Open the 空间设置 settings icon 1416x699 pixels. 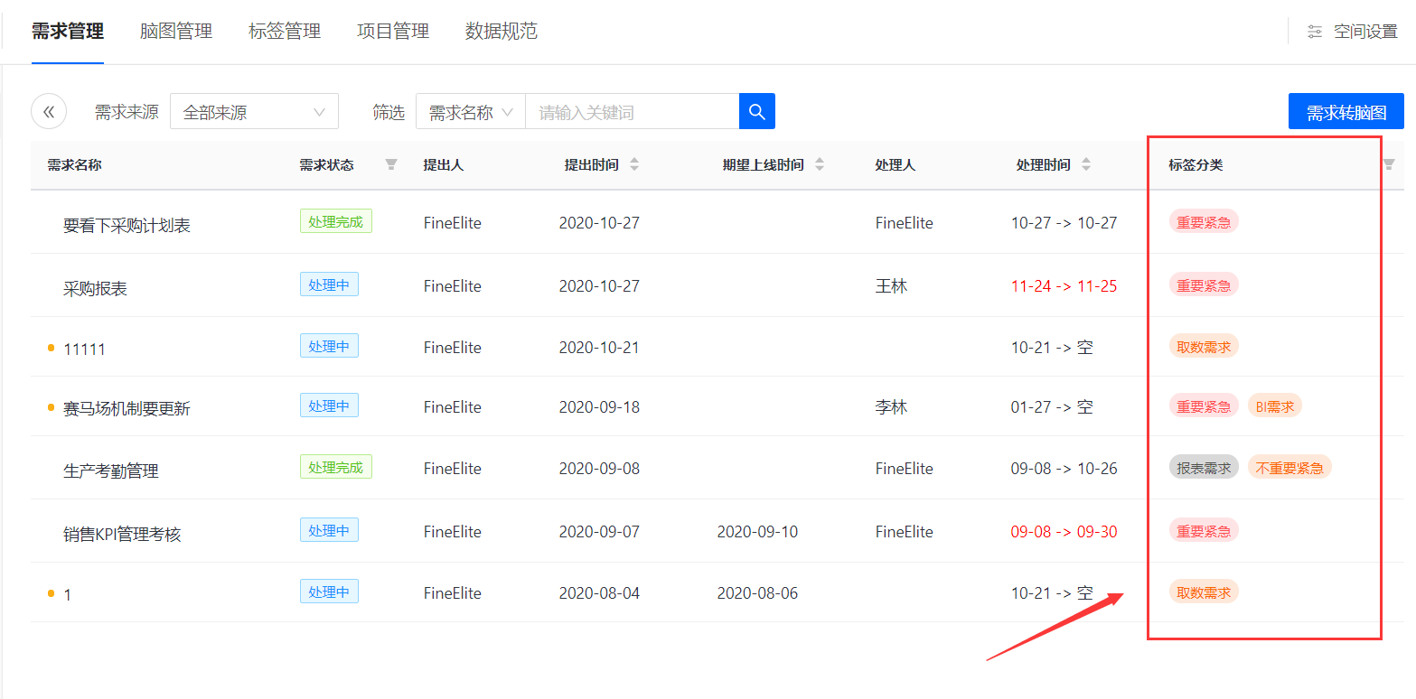[1315, 33]
